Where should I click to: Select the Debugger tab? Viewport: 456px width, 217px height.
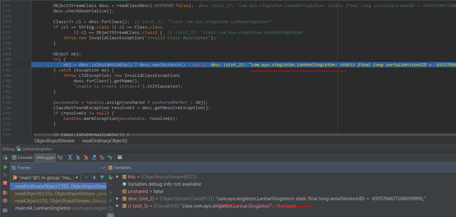(45, 158)
